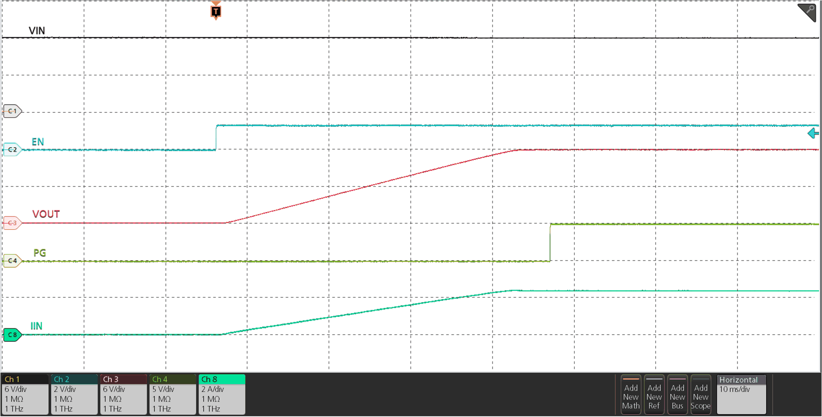Select the C1 channel ground handle
This screenshot has width=822, height=417.
click(x=12, y=111)
